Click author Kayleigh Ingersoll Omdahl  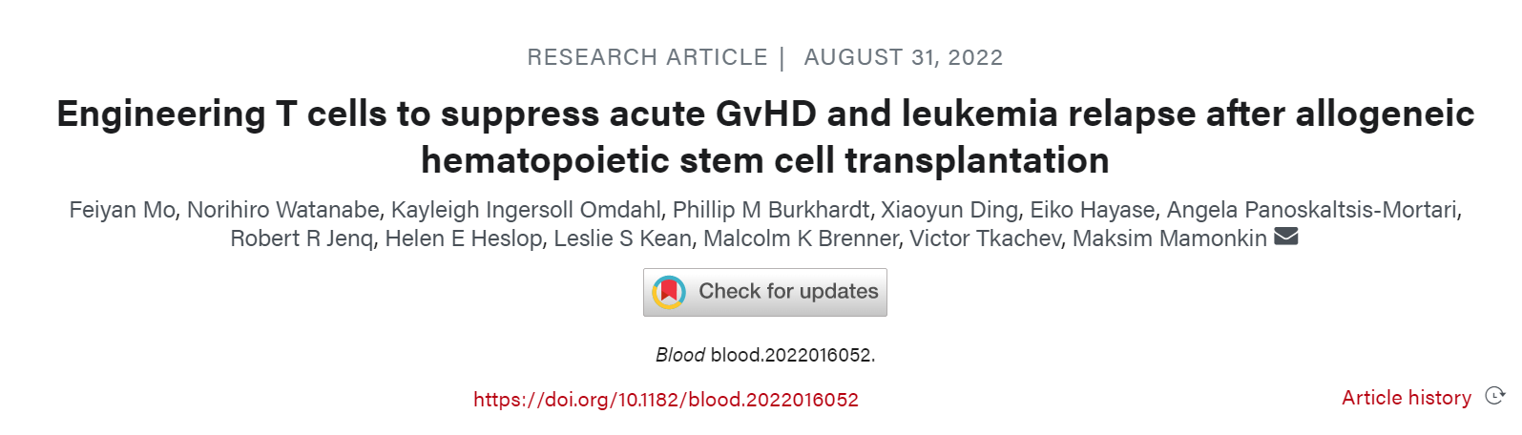tap(526, 210)
